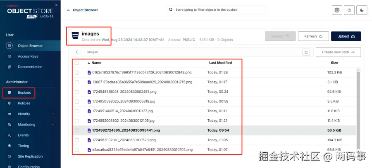
Task: Click the Upload button
Action: coord(346,36)
